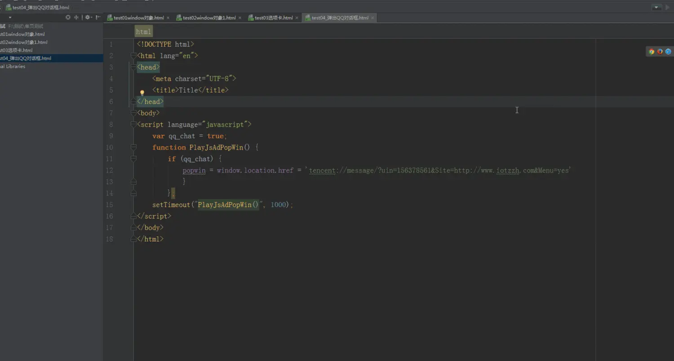
Task: Open the run configuration dropdown in top toolbar
Action: [657, 8]
